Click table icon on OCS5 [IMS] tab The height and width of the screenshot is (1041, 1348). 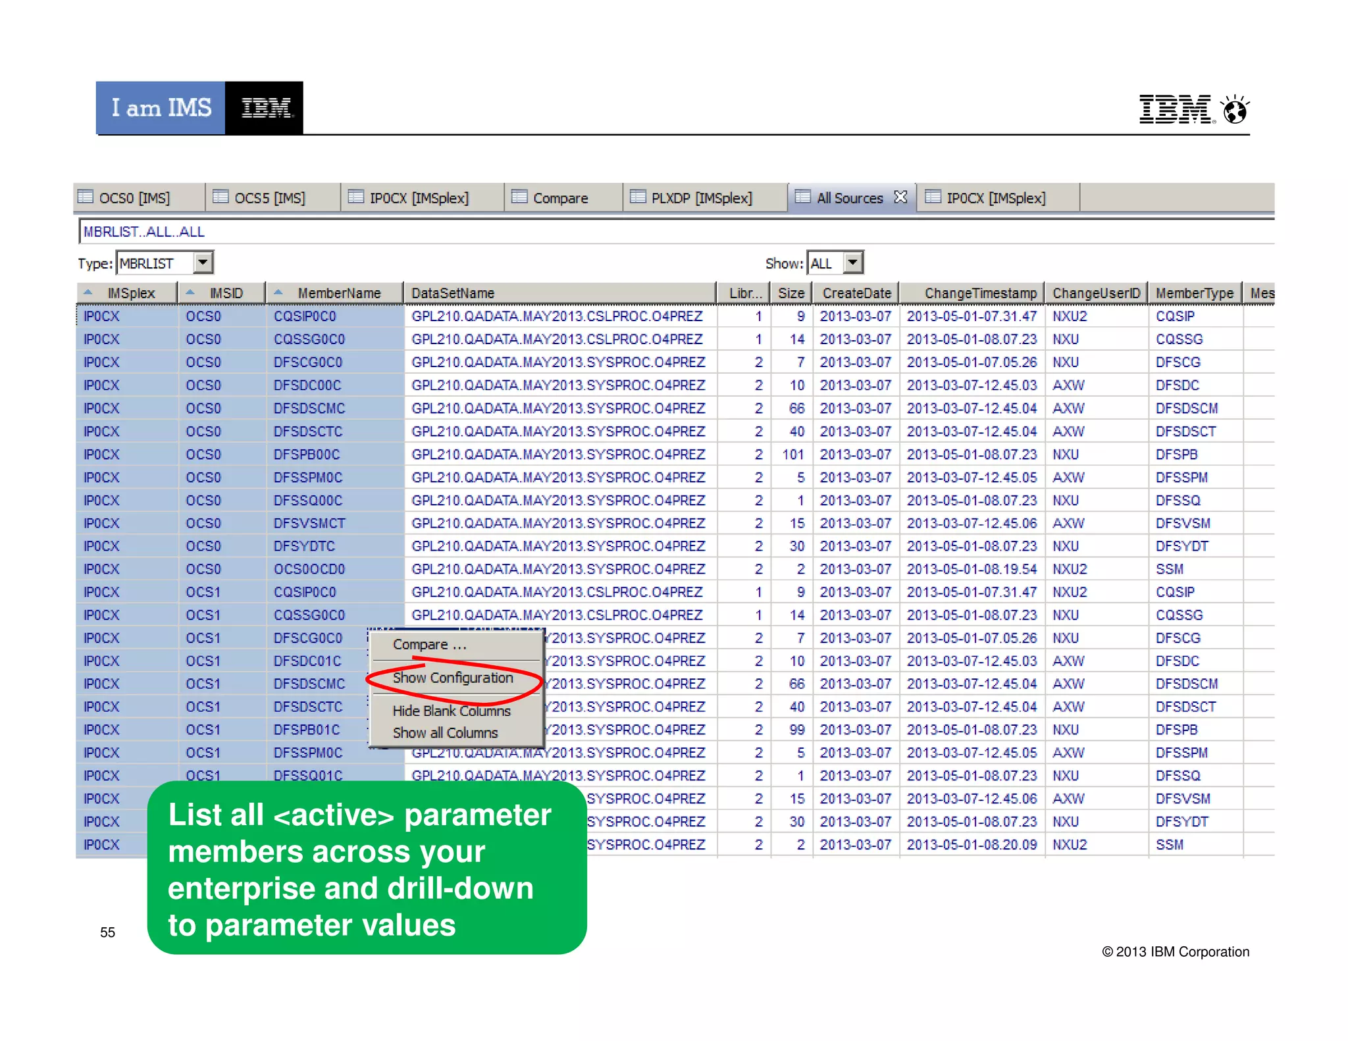tap(220, 197)
